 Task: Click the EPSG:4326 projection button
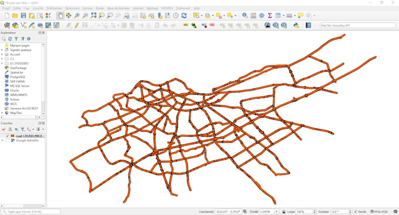[379, 211]
